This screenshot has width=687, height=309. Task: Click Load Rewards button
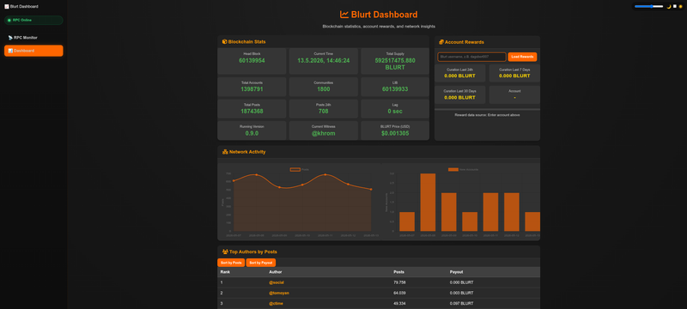tap(522, 57)
